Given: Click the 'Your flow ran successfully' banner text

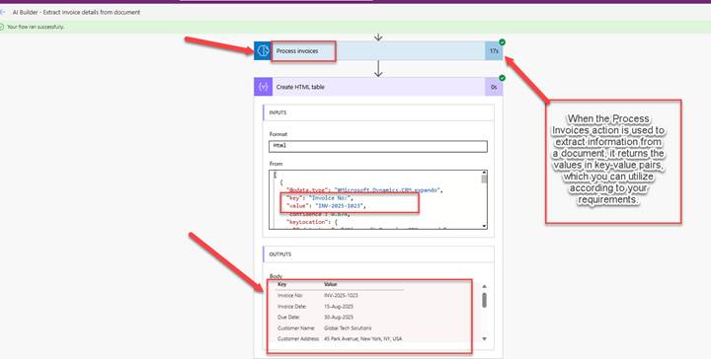Looking at the screenshot, I should pyautogui.click(x=36, y=27).
